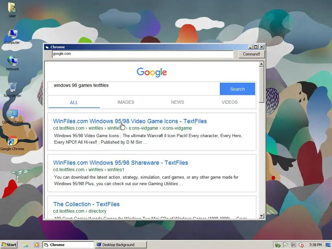This screenshot has height=249, width=332.
Task: Click the Warcraft II Icon Pack snippet text
Action: pos(148,139)
